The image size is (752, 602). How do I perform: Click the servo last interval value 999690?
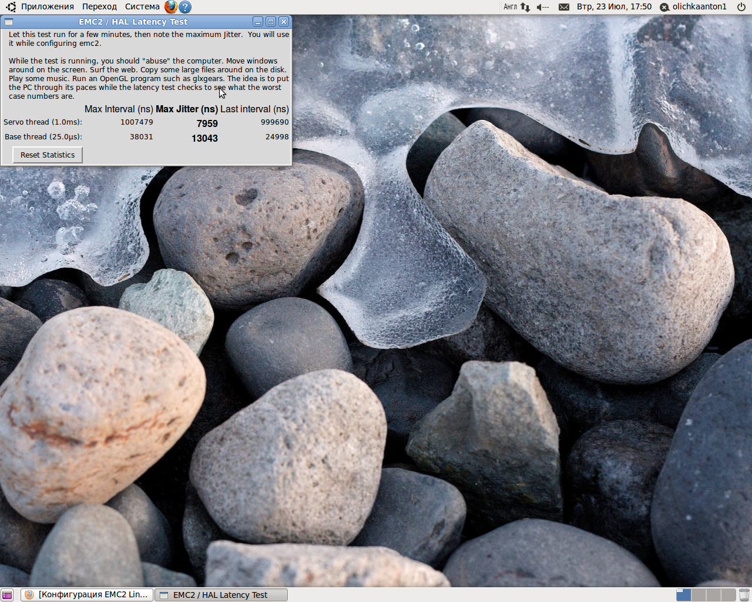275,122
